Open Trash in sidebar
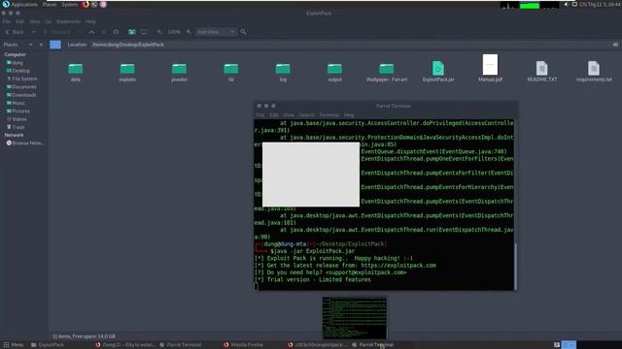Viewport: 622px width, 349px height. [x=16, y=127]
